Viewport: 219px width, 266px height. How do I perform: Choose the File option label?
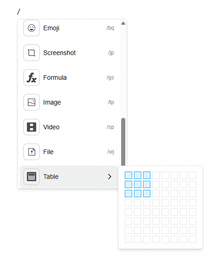pos(48,152)
